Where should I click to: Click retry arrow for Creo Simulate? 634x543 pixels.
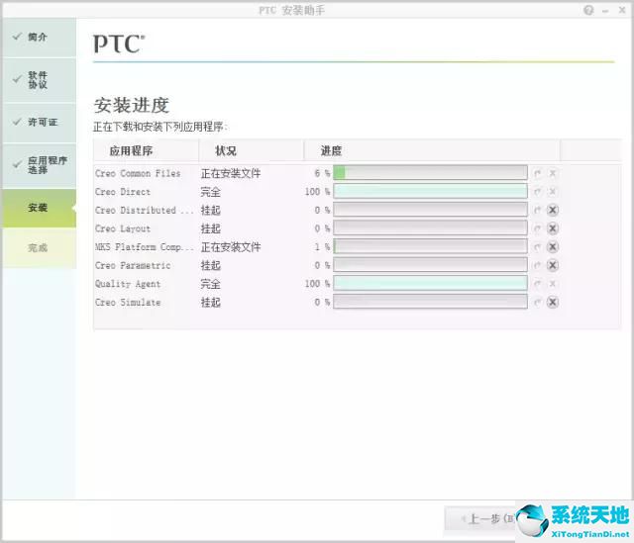click(537, 303)
